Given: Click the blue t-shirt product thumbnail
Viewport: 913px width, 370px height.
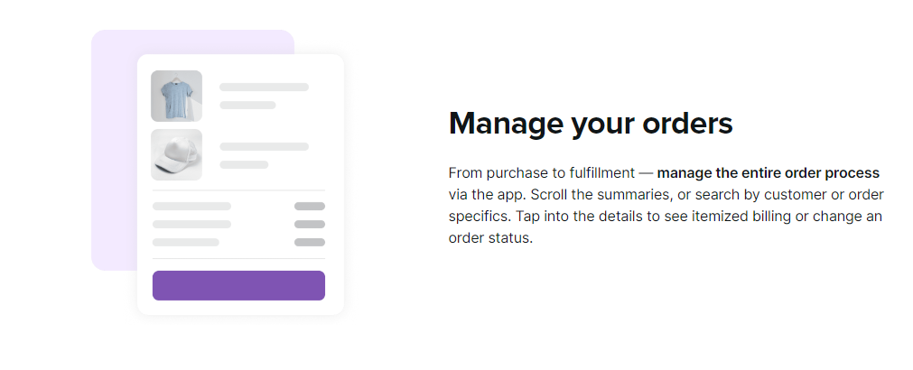Looking at the screenshot, I should [x=176, y=96].
